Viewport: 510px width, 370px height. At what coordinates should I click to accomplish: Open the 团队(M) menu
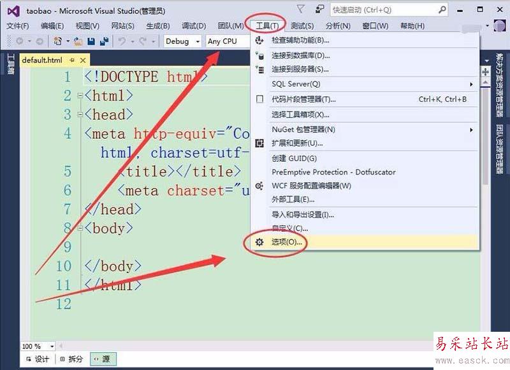(231, 25)
